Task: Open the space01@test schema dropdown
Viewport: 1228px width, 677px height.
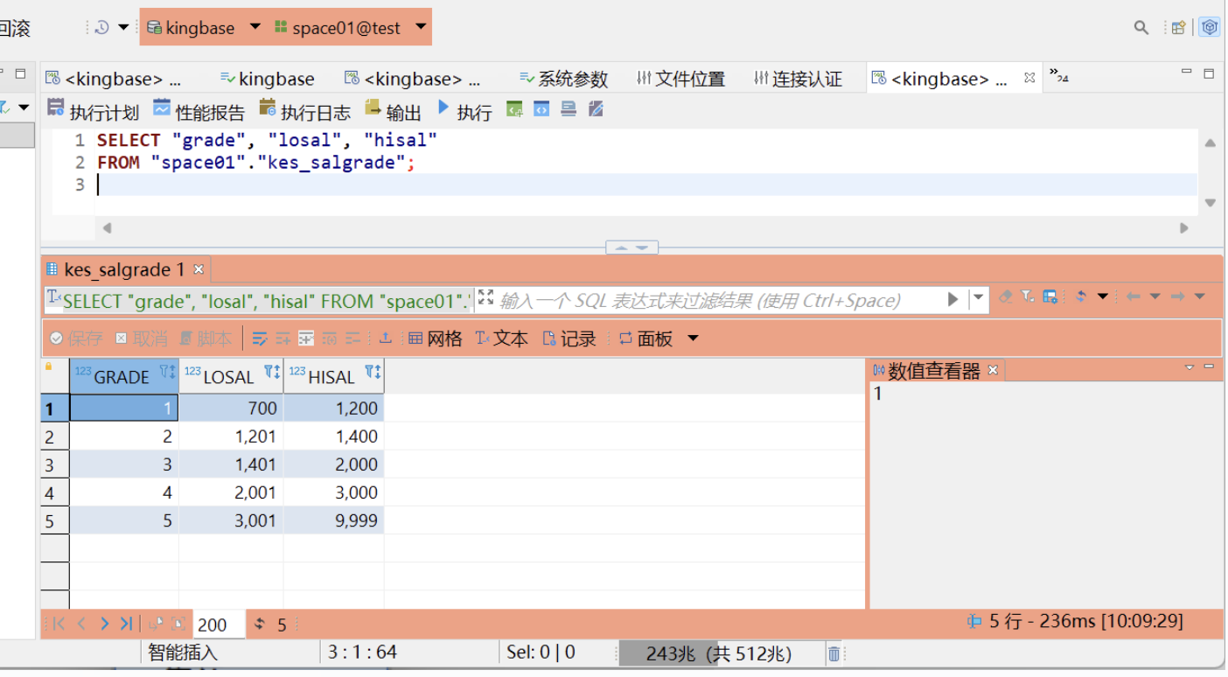Action: 421,27
